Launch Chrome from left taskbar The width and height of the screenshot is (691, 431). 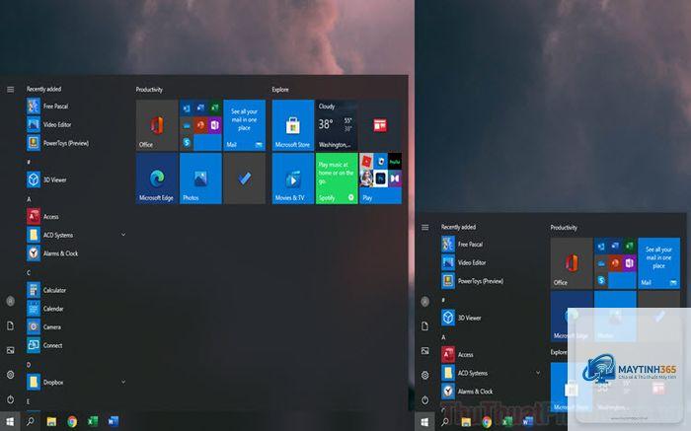pos(72,421)
